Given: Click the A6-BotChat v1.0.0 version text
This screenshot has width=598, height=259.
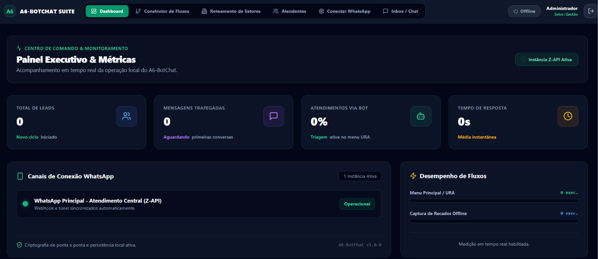Looking at the screenshot, I should click(360, 245).
